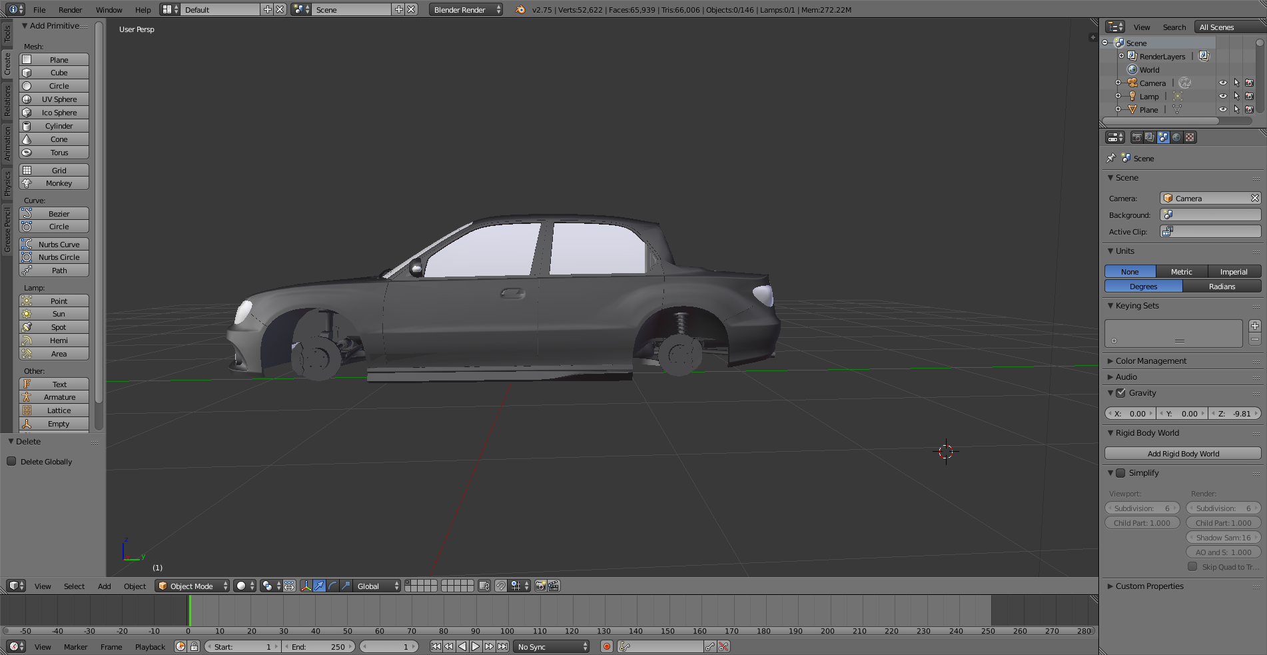Click Add Rigid Body World button
Screen dimensions: 1267x655
[1182, 454]
